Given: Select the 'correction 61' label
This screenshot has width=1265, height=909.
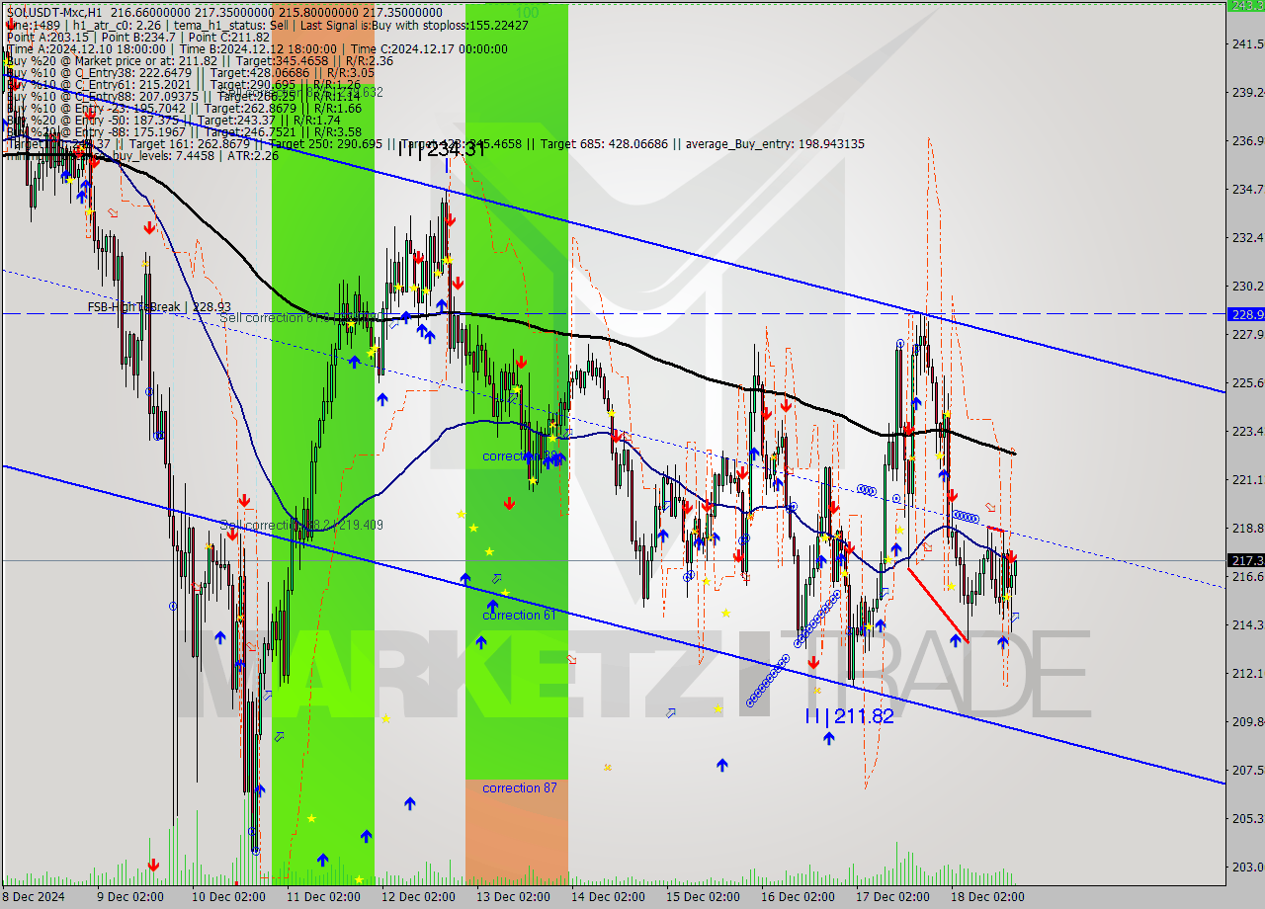Looking at the screenshot, I should (x=519, y=615).
